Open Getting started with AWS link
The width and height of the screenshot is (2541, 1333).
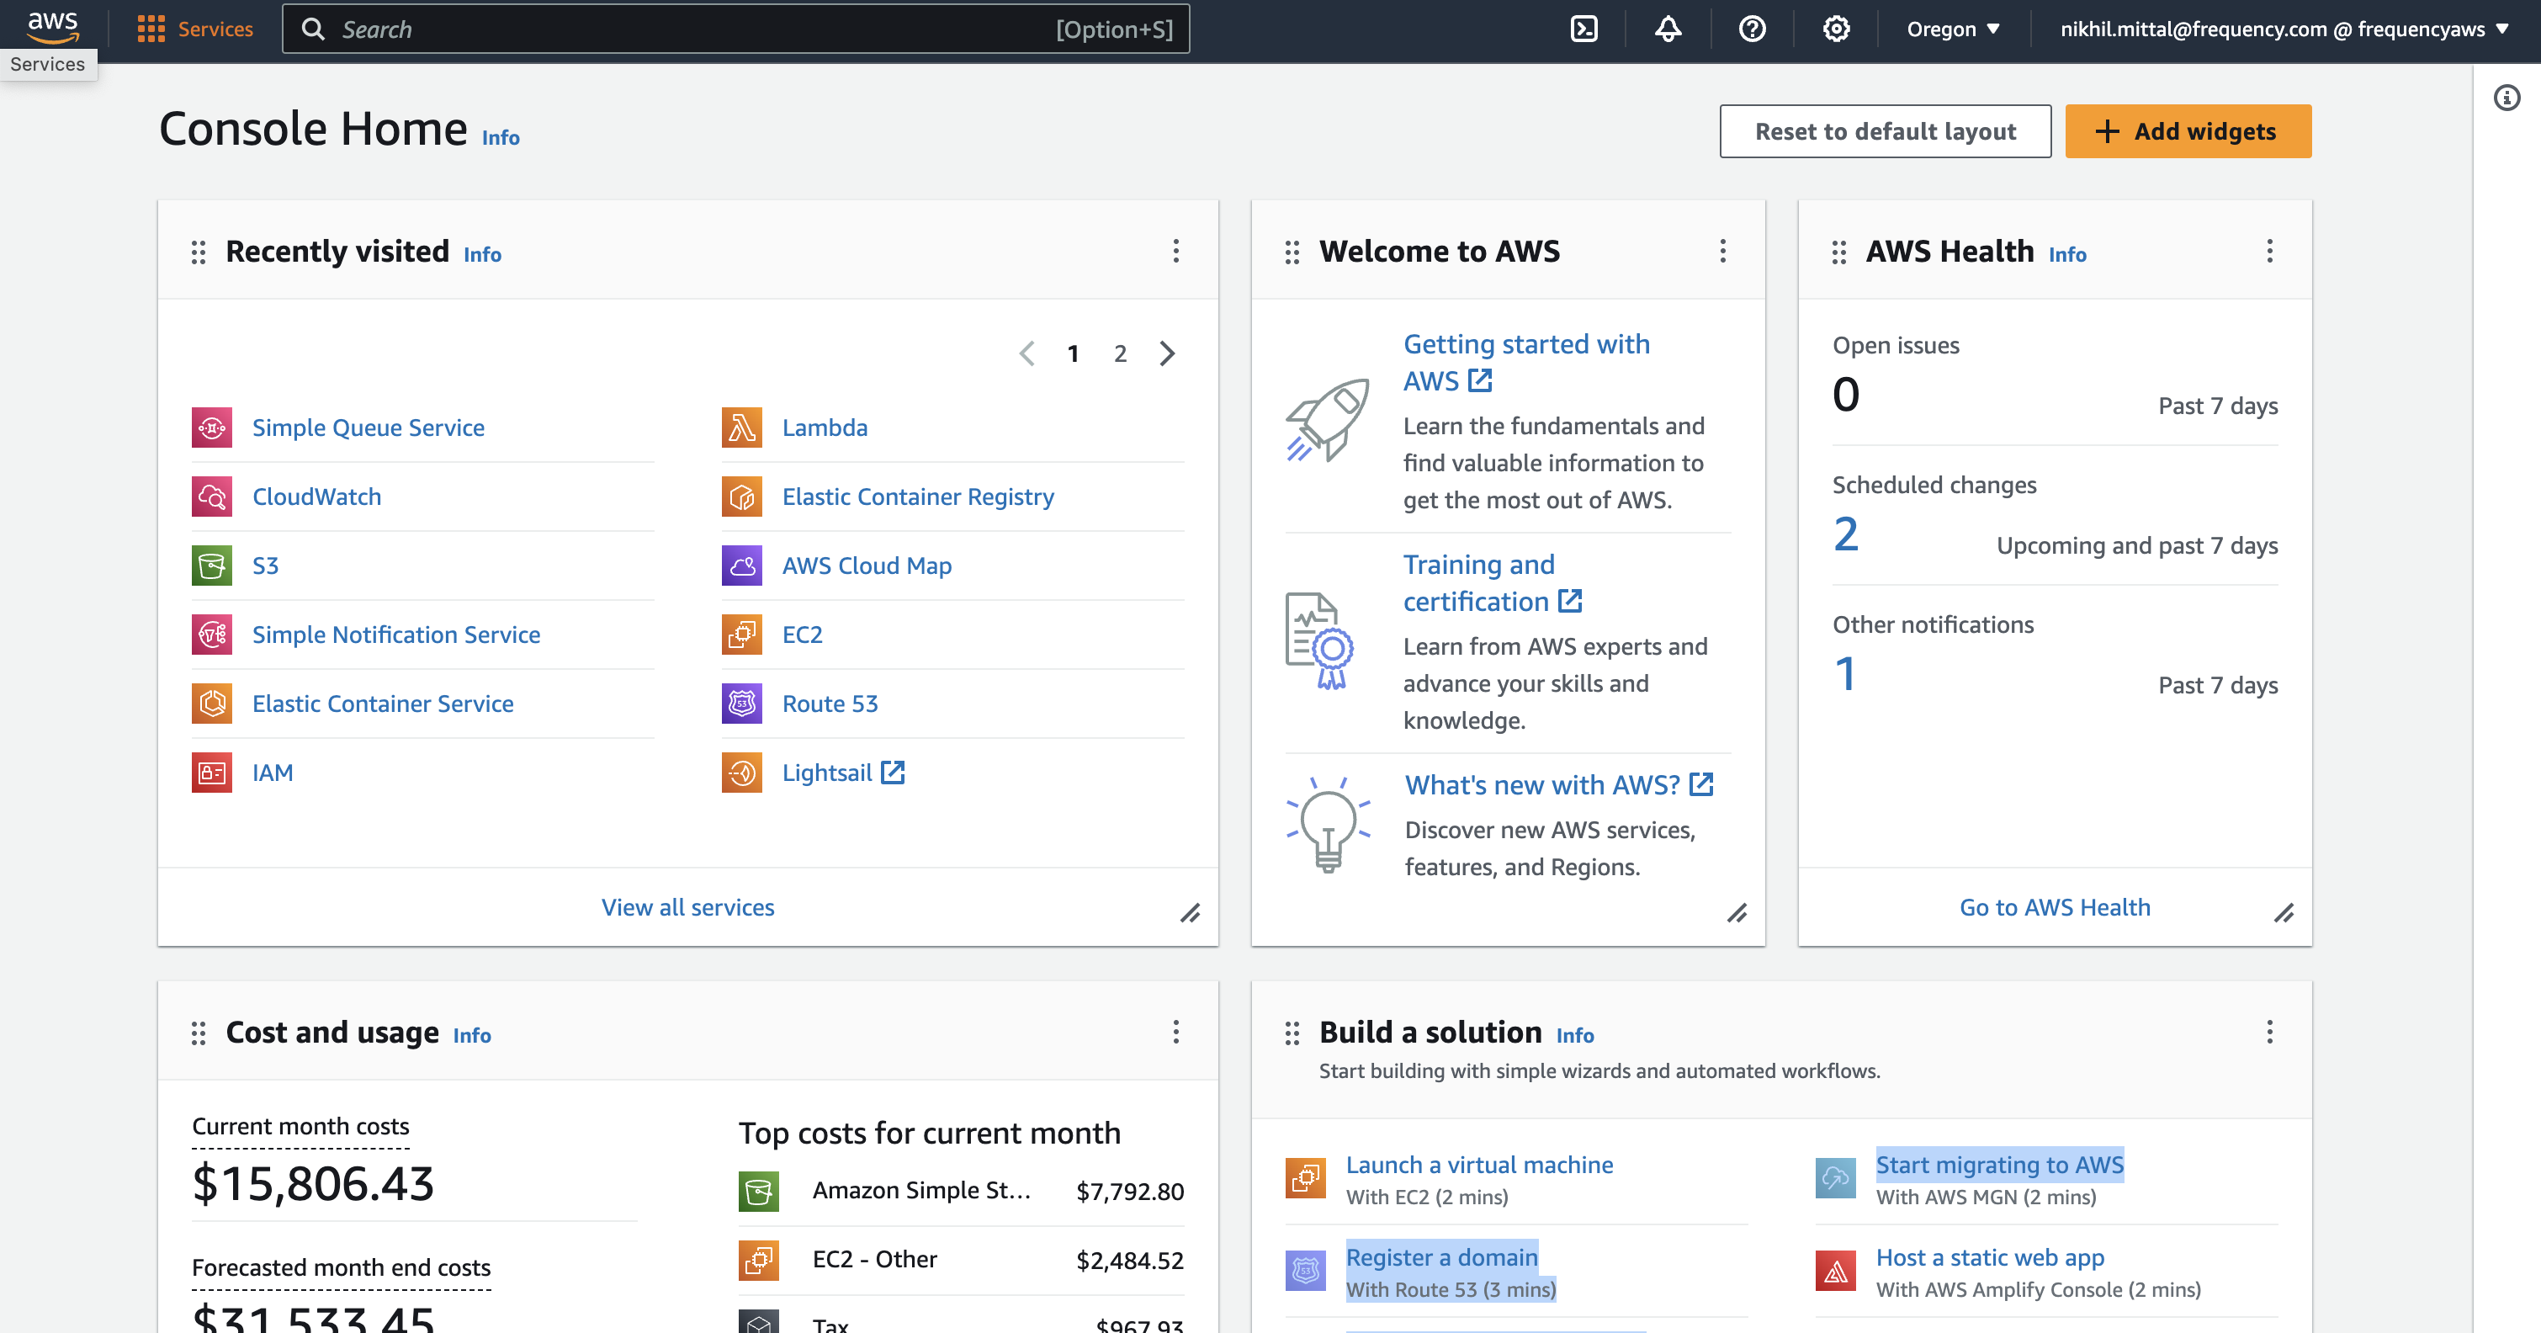1526,362
